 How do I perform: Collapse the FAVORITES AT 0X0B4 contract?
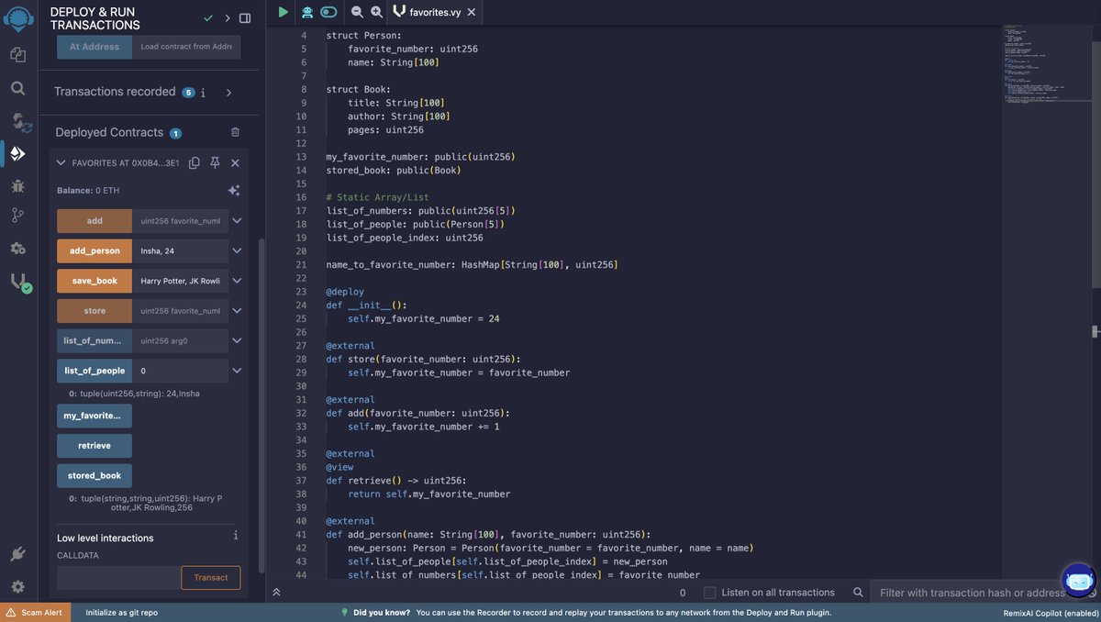click(61, 162)
